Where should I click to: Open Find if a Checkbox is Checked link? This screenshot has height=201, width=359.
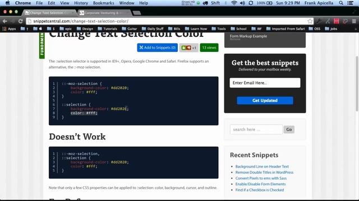pyautogui.click(x=259, y=190)
